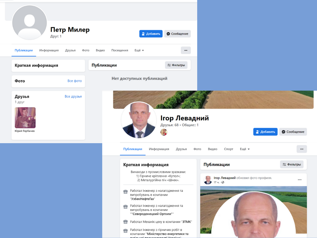This screenshot has height=238, width=317.
Task: Open Фильтры for Петр Милер's publications
Action: point(176,65)
